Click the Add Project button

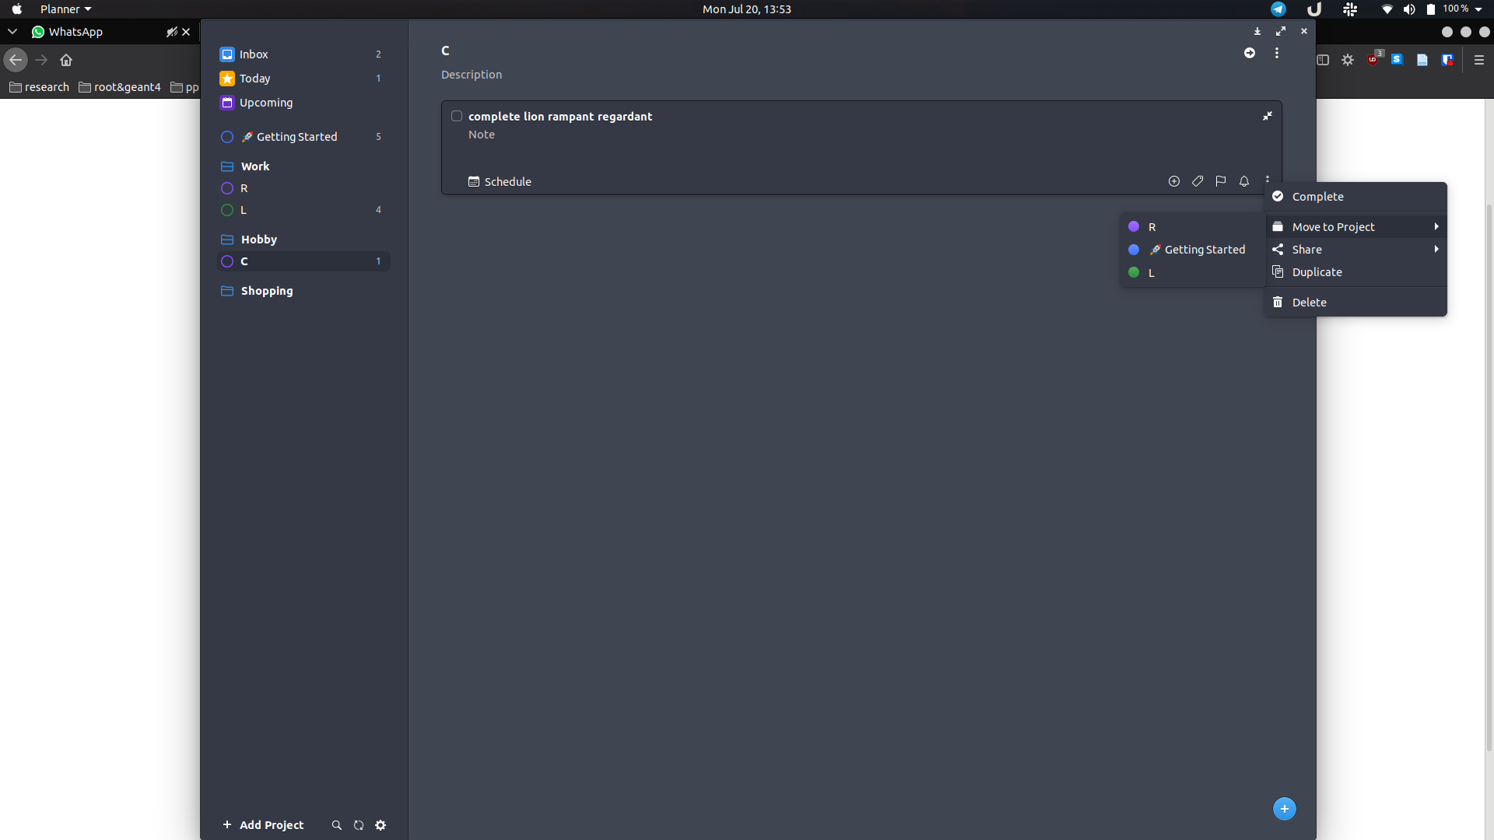(263, 825)
